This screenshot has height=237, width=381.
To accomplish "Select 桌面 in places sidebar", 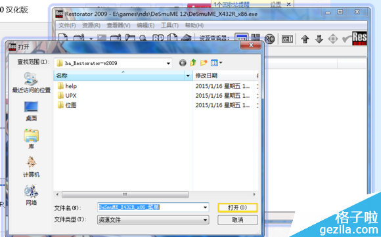I will tap(32, 111).
